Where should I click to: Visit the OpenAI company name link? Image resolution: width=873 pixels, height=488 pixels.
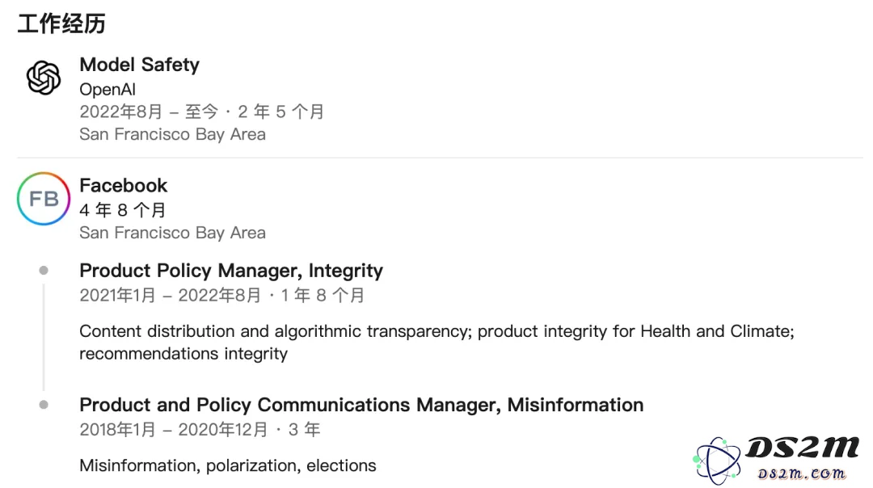tap(108, 89)
